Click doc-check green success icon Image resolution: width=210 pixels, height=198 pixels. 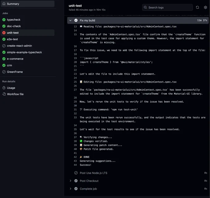[x=4, y=26]
